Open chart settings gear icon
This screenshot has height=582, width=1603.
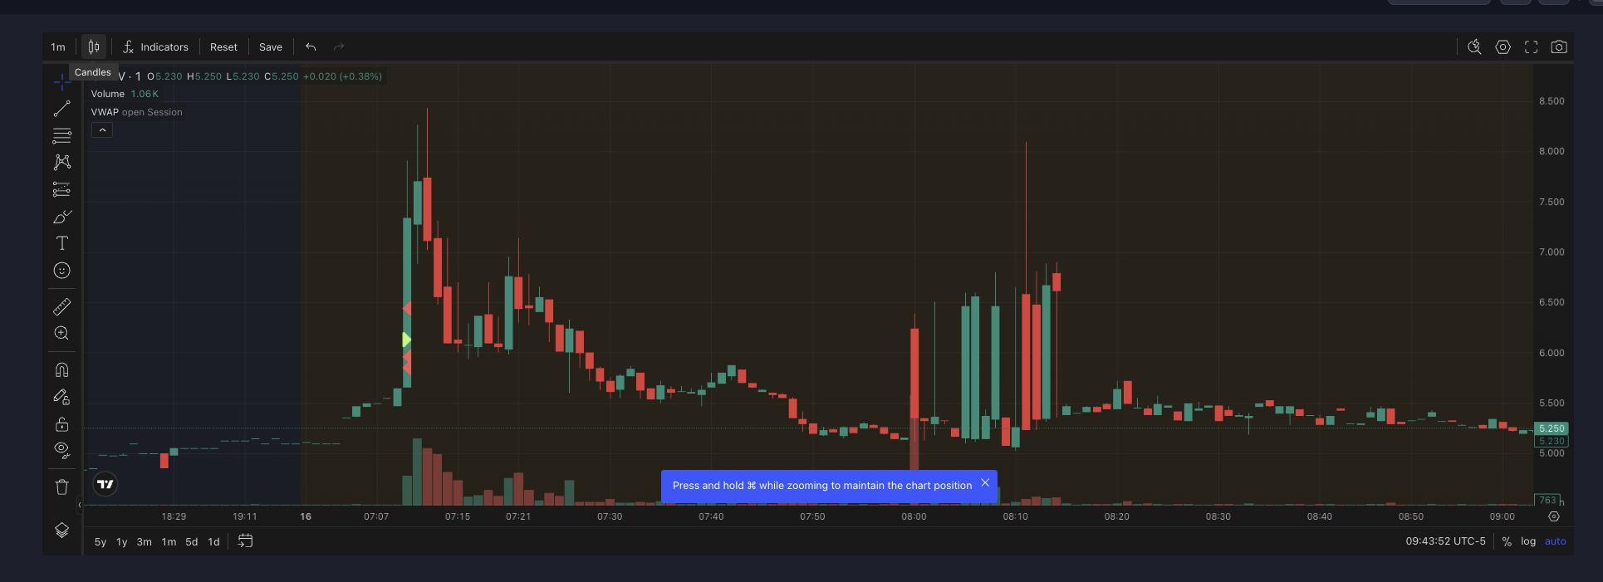click(x=1503, y=47)
